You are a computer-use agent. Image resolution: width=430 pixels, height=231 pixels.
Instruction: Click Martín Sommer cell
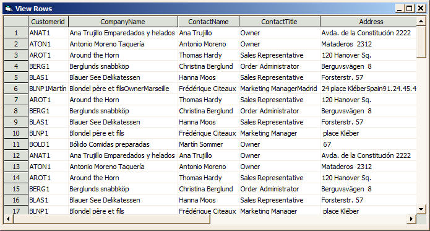[209, 144]
